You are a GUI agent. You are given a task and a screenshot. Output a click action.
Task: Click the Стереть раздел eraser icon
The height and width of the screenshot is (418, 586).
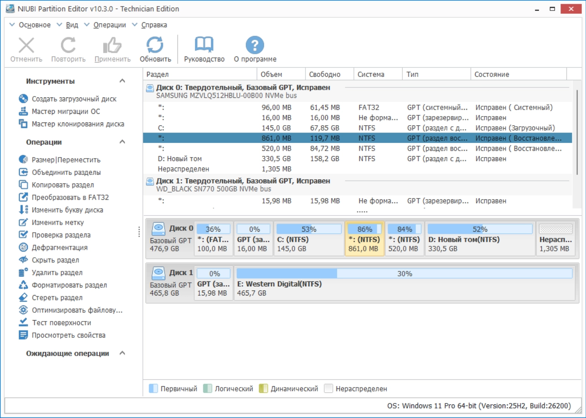pos(23,298)
